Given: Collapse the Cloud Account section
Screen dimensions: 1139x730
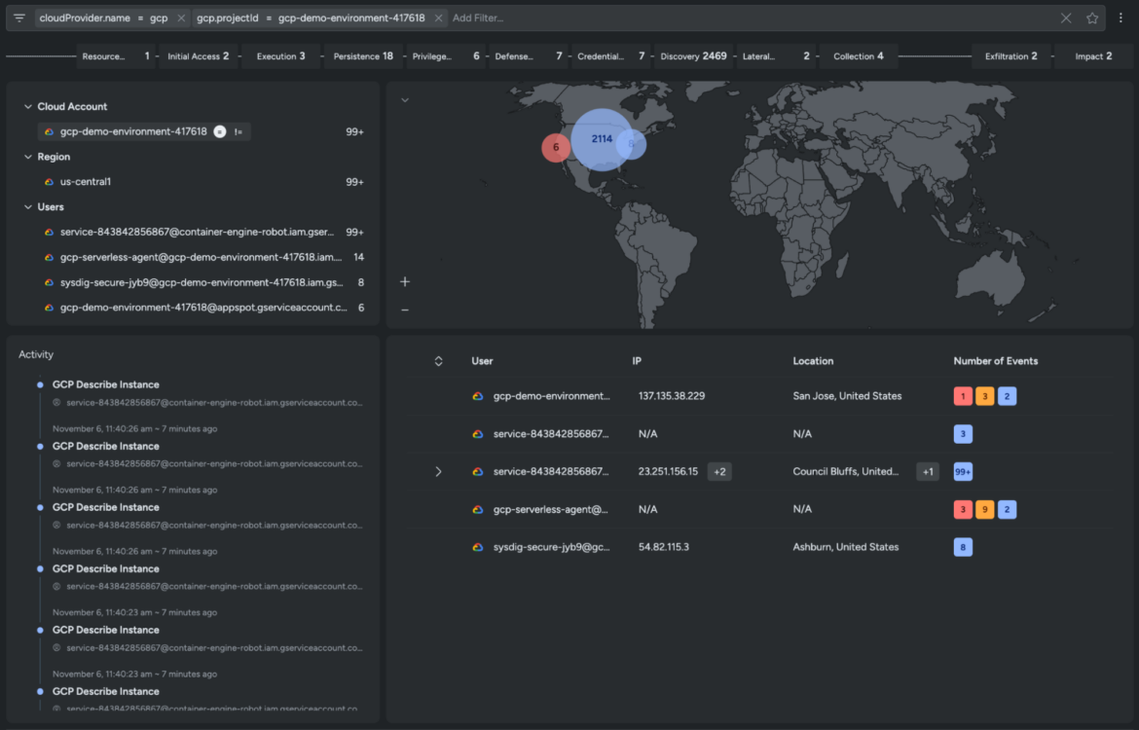Looking at the screenshot, I should 28,107.
